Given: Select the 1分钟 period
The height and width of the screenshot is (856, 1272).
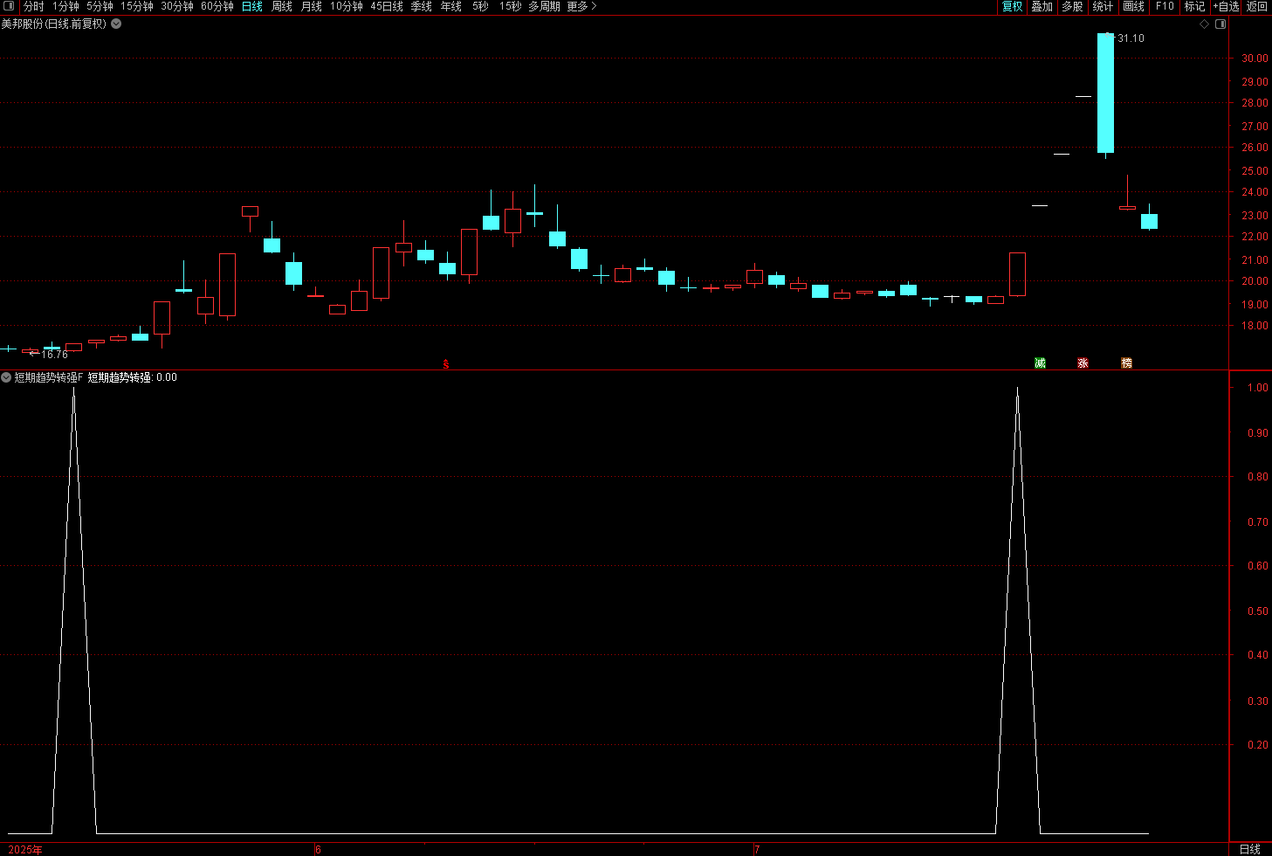Looking at the screenshot, I should (x=65, y=6).
